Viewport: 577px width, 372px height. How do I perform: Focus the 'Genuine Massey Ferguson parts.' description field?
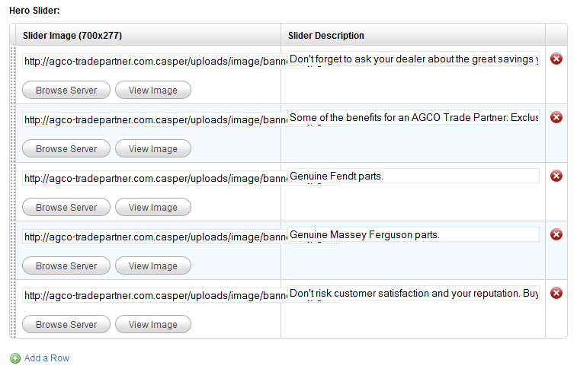click(413, 234)
